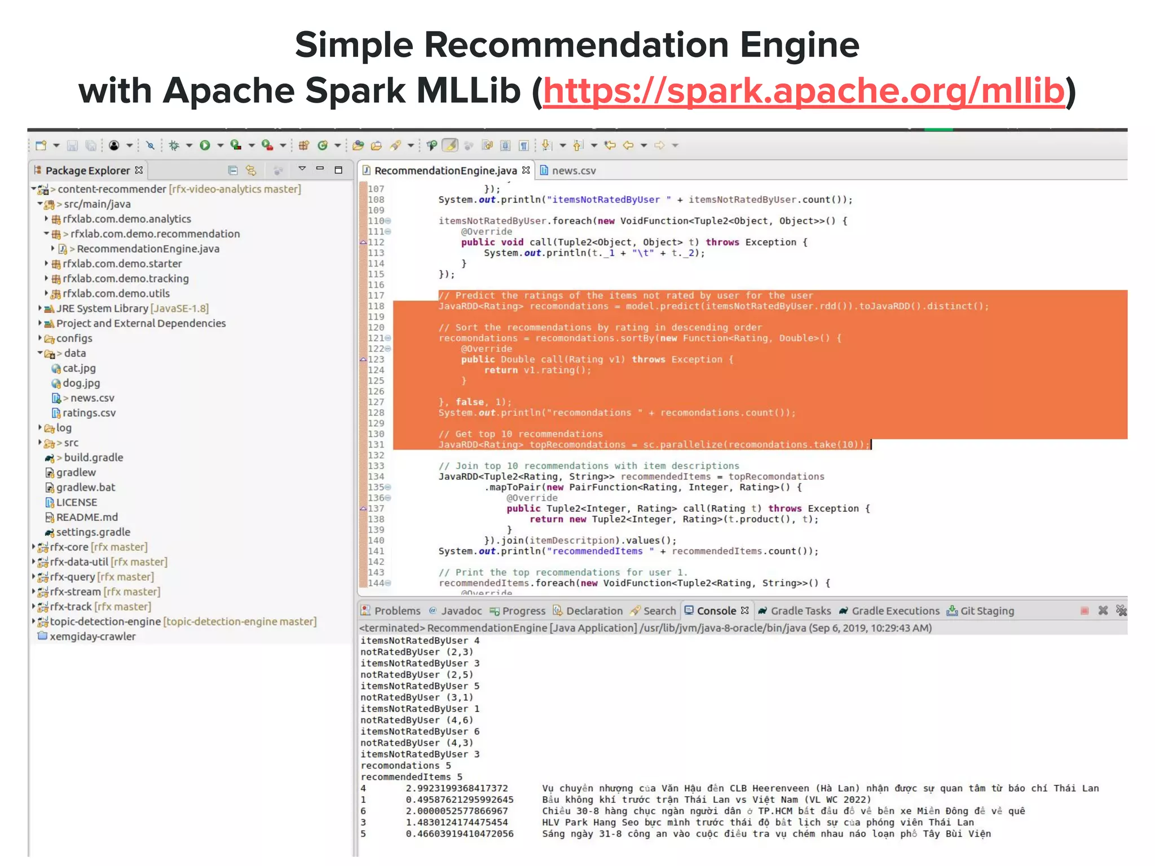
Task: Open the Javadoc tab
Action: tap(455, 611)
